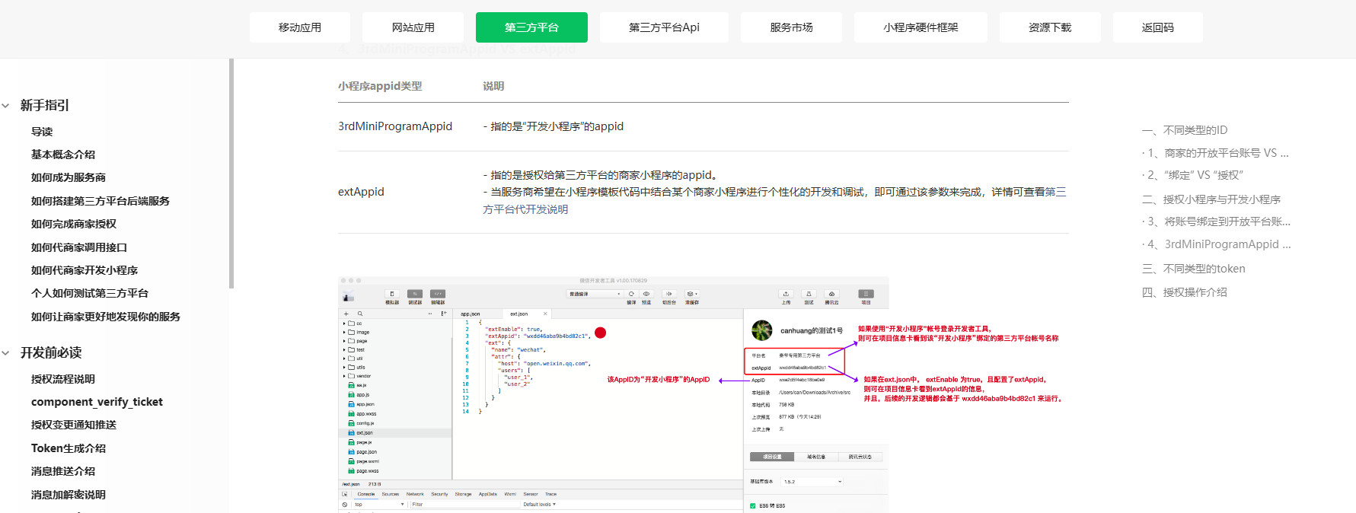Jump to 3、将账号绑定到开放平台账 outline entry
The image size is (1356, 513).
coord(1216,221)
